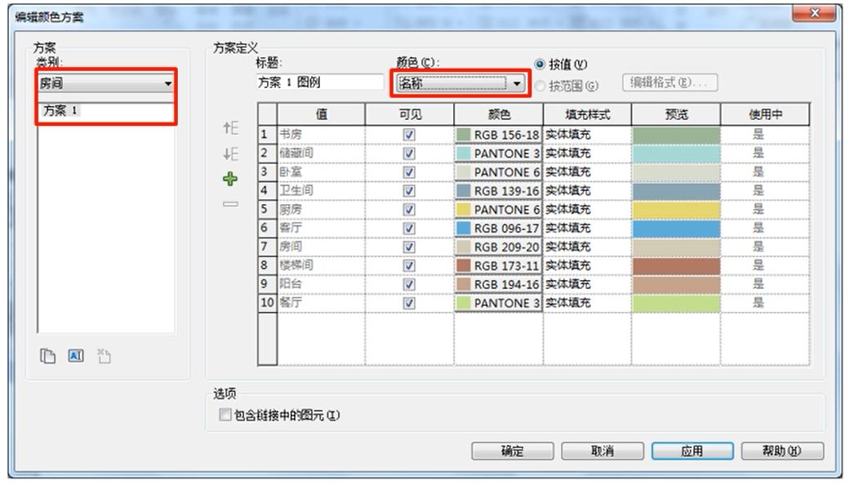Click the delete scheme icon
854x489 pixels.
click(103, 355)
